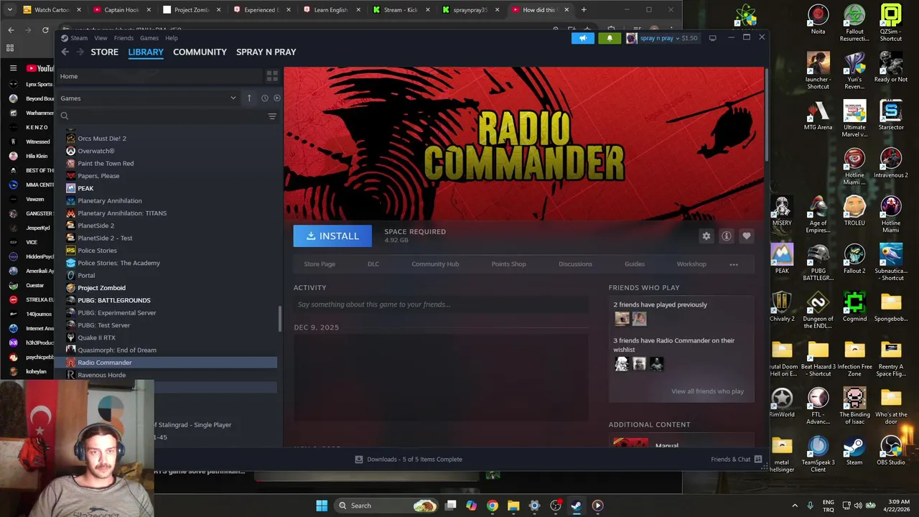Open the Steam menu
The width and height of the screenshot is (919, 517).
[x=79, y=38]
